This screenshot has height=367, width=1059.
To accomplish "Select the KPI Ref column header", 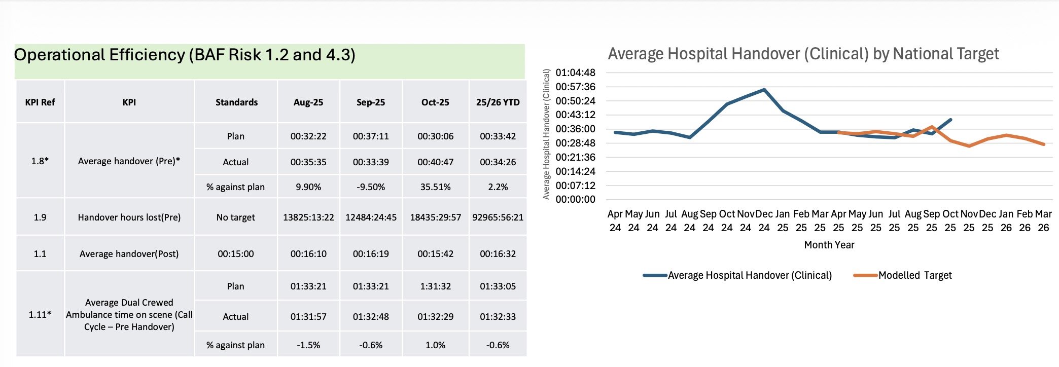I will (40, 102).
